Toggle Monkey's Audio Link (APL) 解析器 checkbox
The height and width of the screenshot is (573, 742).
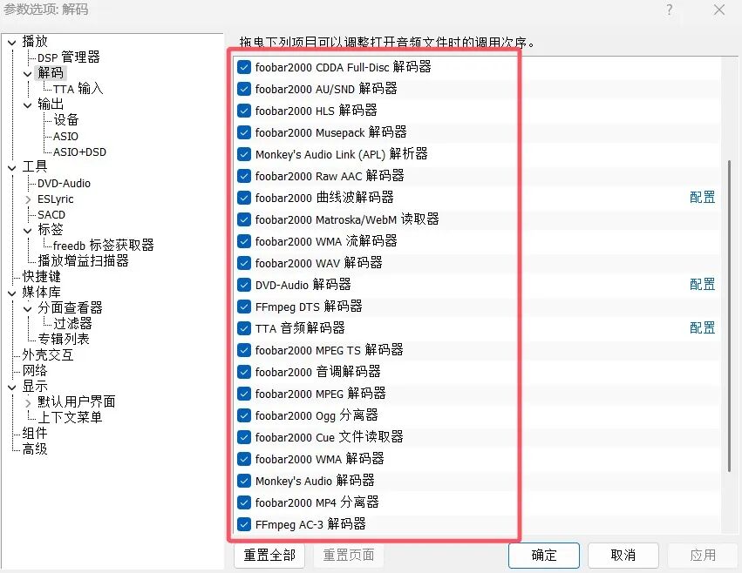pyautogui.click(x=243, y=154)
